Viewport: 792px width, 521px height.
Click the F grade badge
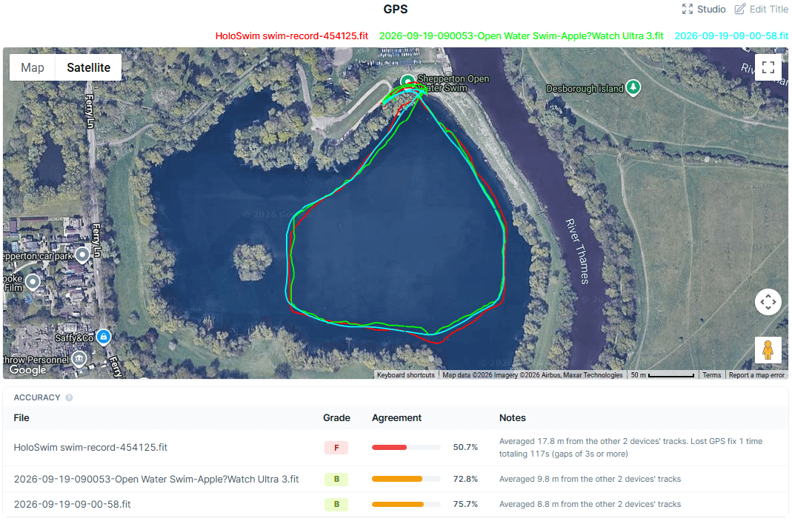tap(336, 448)
